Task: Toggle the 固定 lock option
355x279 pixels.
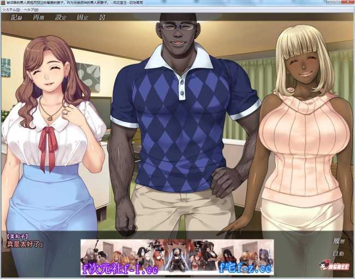Action: tap(82, 18)
